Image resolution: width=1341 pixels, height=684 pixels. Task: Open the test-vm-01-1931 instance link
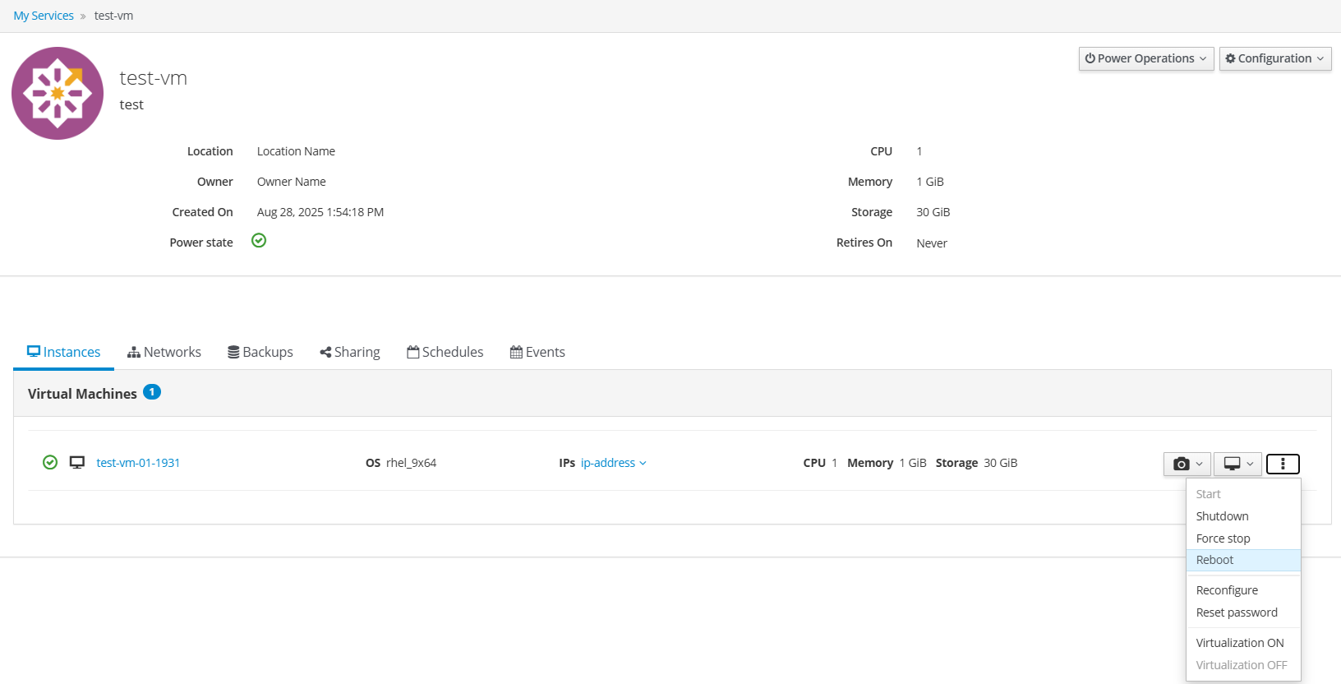coord(138,463)
